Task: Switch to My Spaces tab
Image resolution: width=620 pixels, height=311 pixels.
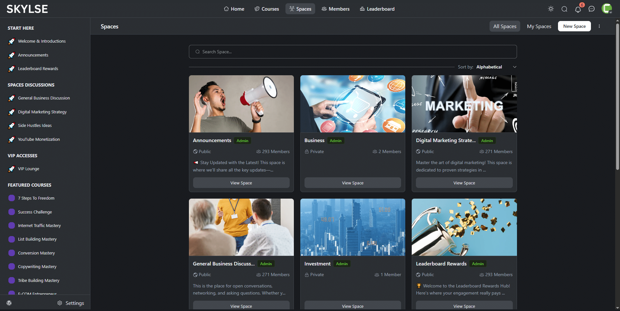Action: pyautogui.click(x=539, y=26)
